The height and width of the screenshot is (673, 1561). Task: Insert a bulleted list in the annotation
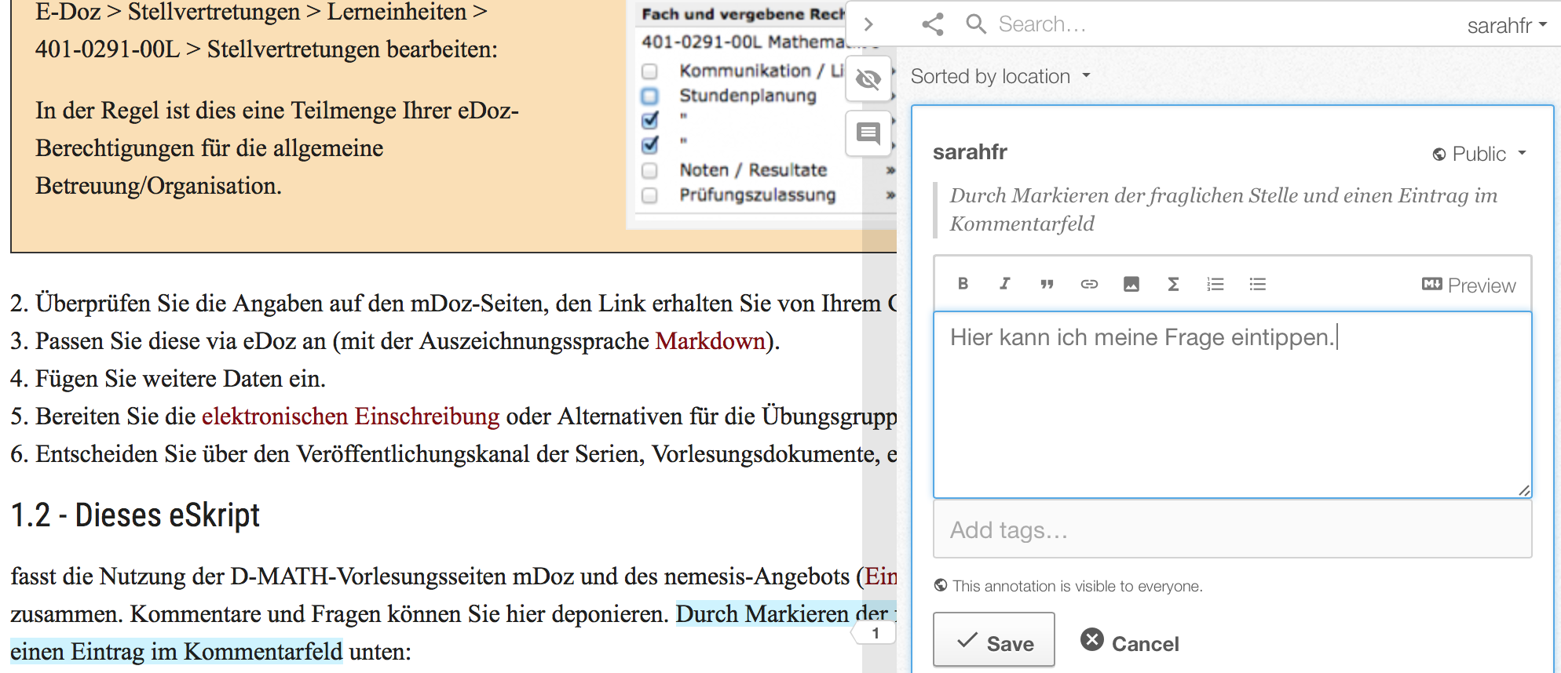[1258, 284]
